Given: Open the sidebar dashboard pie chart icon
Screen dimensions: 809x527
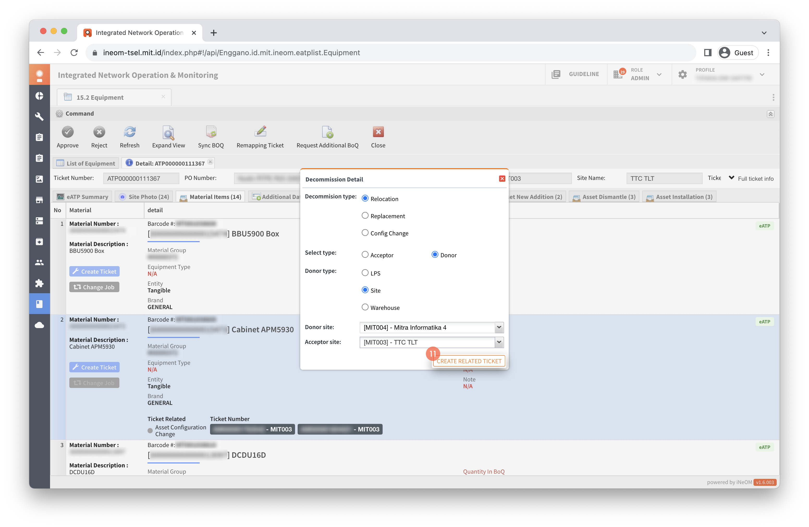Looking at the screenshot, I should coord(39,96).
